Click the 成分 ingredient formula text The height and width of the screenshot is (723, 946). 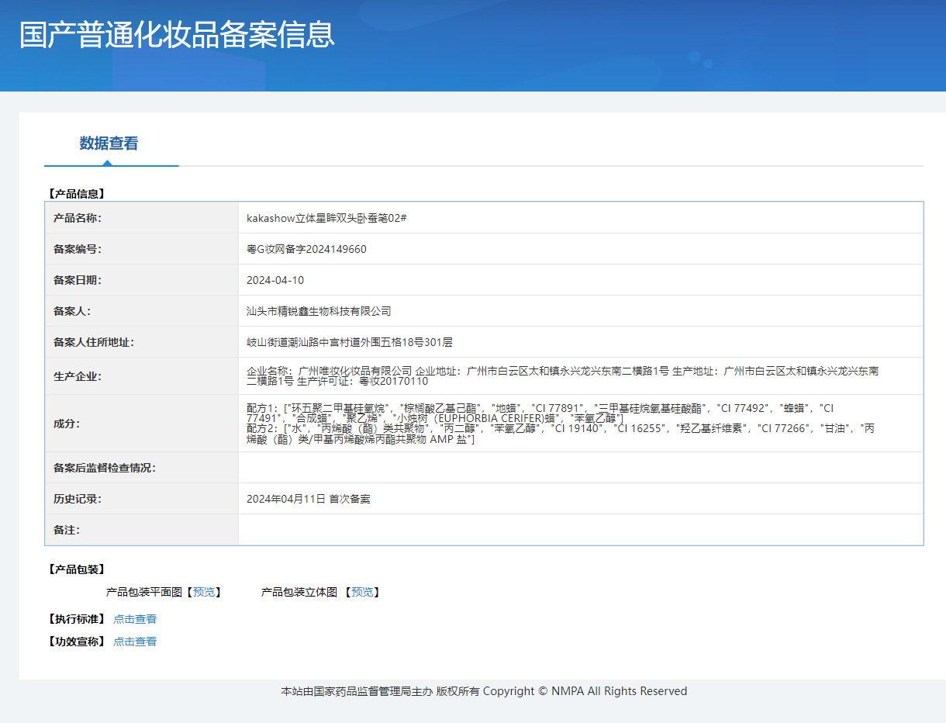561,424
